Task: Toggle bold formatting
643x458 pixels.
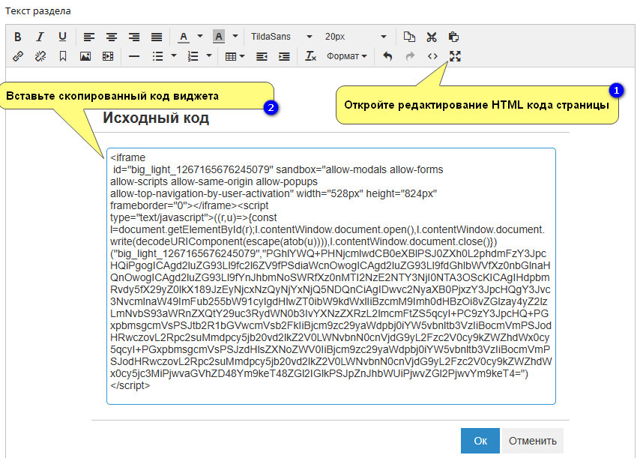Action: [x=18, y=36]
